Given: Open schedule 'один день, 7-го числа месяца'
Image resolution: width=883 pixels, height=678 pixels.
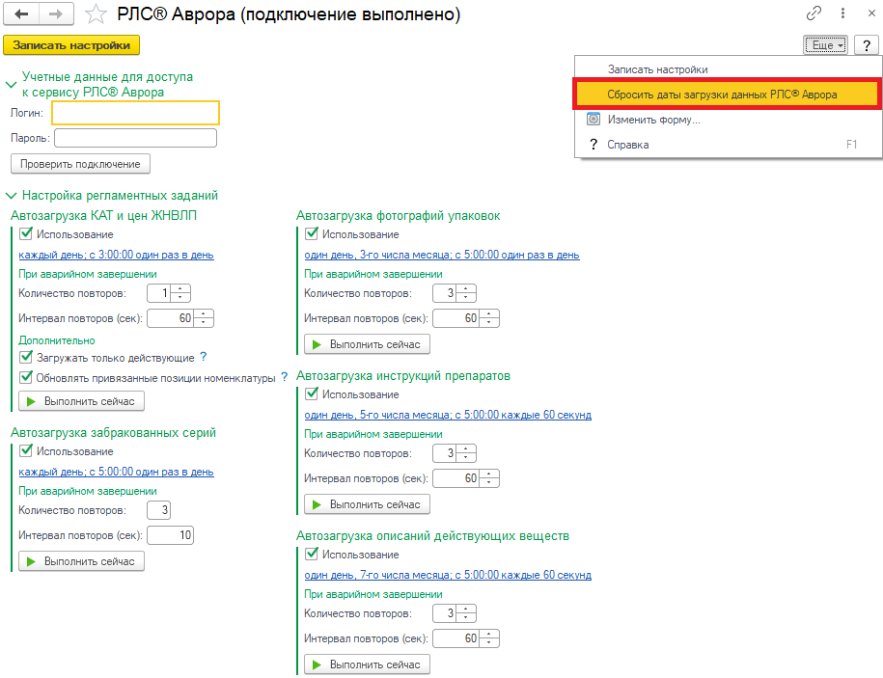Looking at the screenshot, I should (x=448, y=575).
